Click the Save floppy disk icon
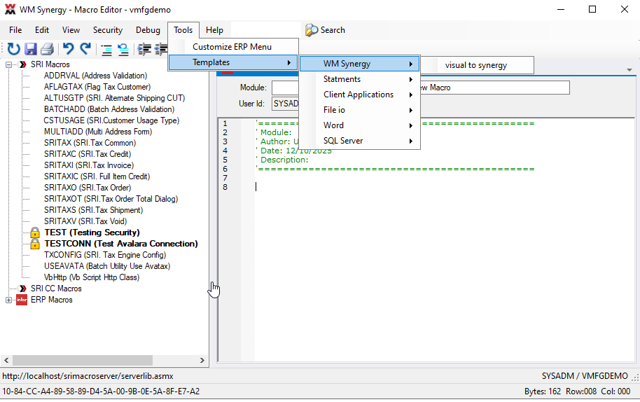The width and height of the screenshot is (640, 402). (31, 49)
